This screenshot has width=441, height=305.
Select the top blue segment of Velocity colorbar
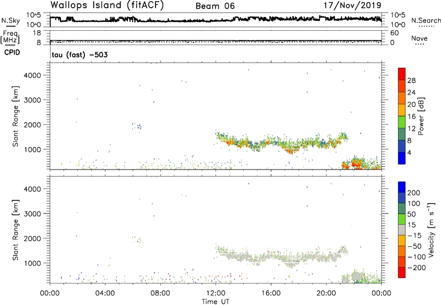click(x=402, y=187)
